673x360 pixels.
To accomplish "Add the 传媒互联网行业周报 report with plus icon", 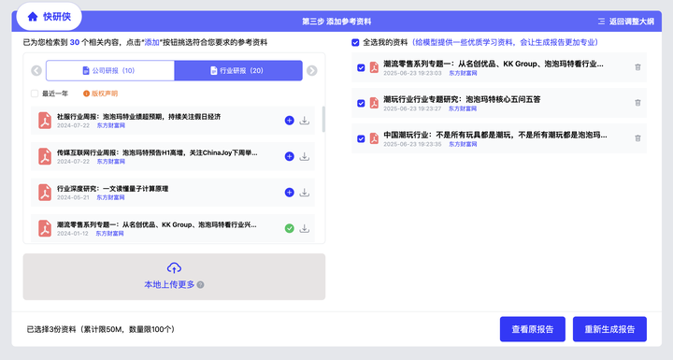I will pos(289,157).
